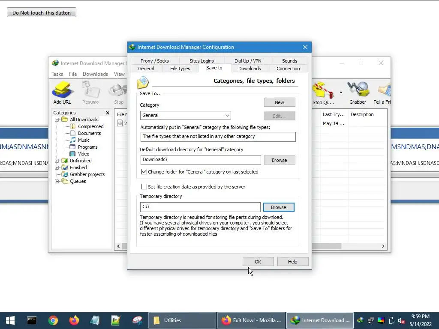The height and width of the screenshot is (329, 439).
Task: Enable Set file creation date checkbox
Action: 144,187
